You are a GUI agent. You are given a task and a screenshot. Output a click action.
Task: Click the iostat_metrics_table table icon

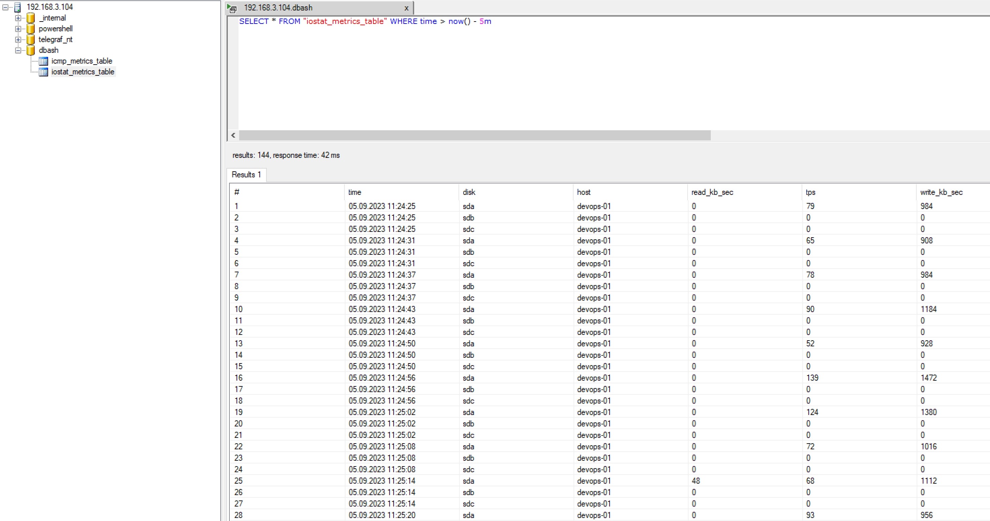[43, 72]
